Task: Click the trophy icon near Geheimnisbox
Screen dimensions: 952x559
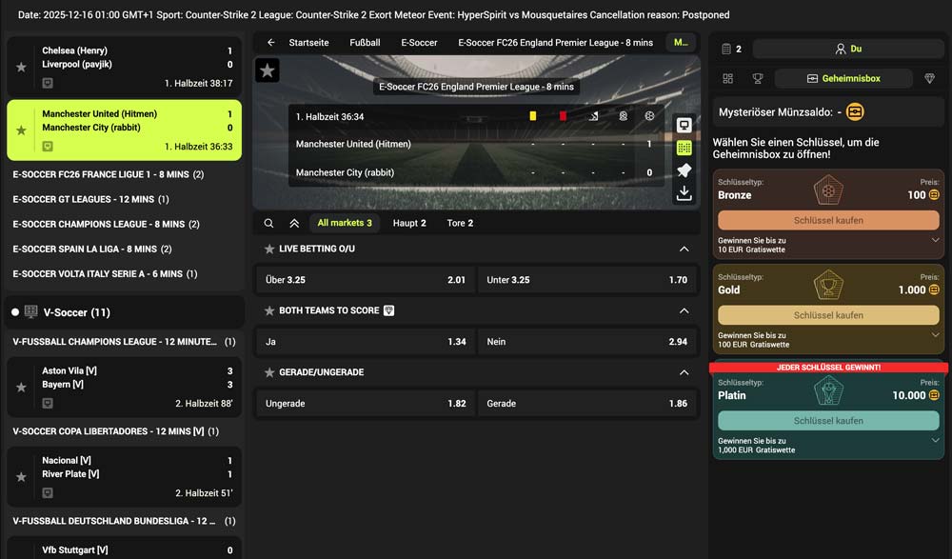Action: 758,77
